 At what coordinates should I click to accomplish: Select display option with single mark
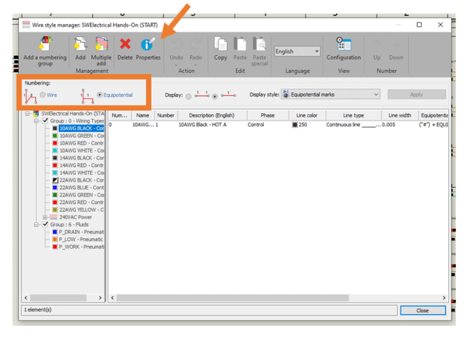click(x=215, y=96)
